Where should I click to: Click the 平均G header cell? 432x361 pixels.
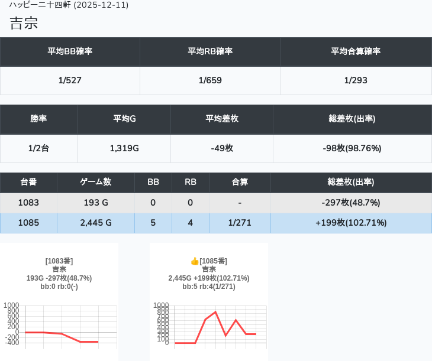pyautogui.click(x=124, y=119)
